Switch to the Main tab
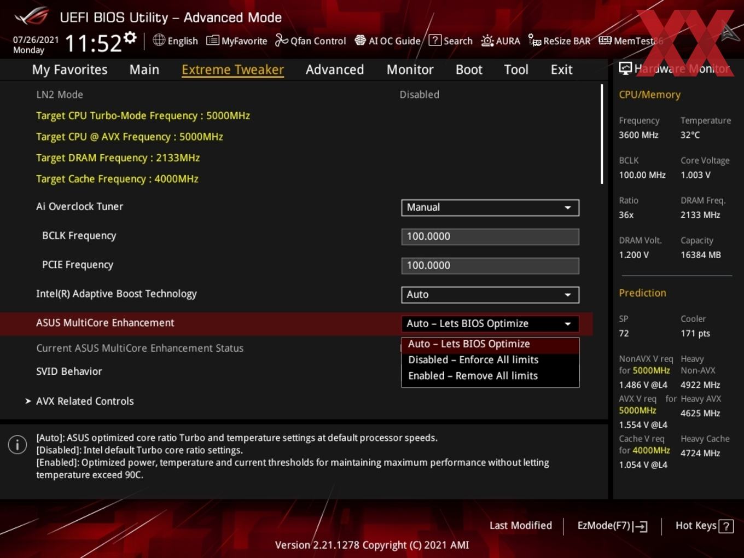The height and width of the screenshot is (558, 744). [144, 69]
